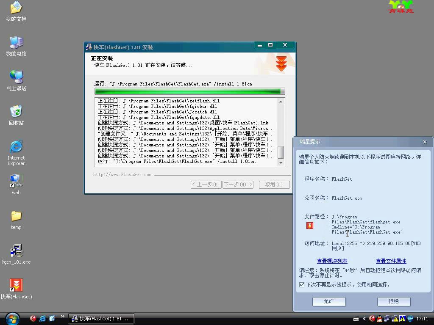The width and height of the screenshot is (434, 325).
Task: Open the QQ penguin tray icon
Action: [379, 319]
